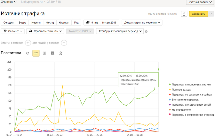This screenshot has height=136, width=215.
Task: Open the 'Сегмент' dropdown
Action: [13, 31]
